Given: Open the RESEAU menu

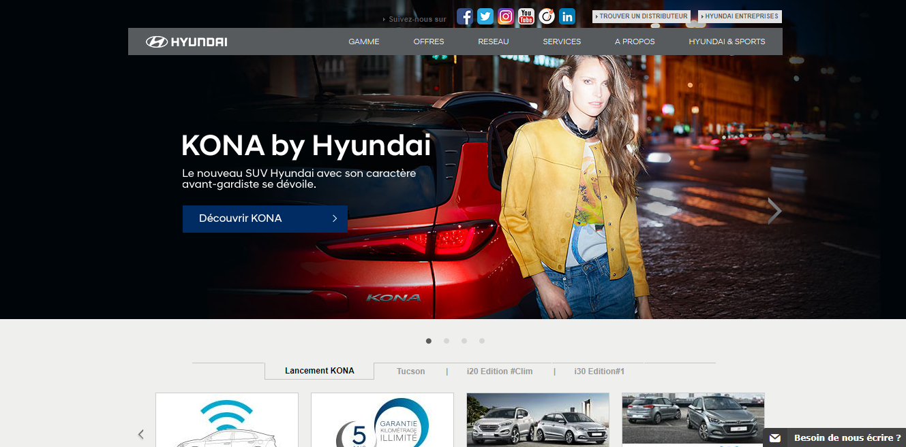Looking at the screenshot, I should pyautogui.click(x=494, y=42).
